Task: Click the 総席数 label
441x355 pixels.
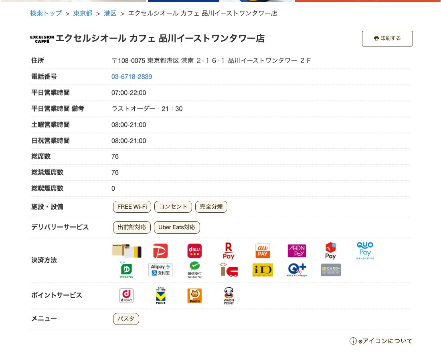Action: point(41,157)
